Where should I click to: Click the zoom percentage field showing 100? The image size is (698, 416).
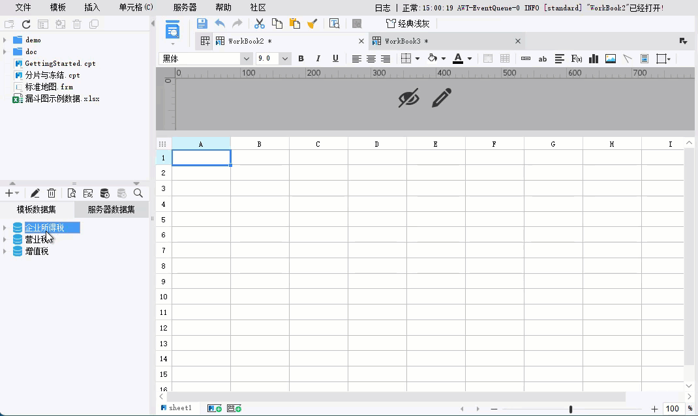tap(673, 409)
